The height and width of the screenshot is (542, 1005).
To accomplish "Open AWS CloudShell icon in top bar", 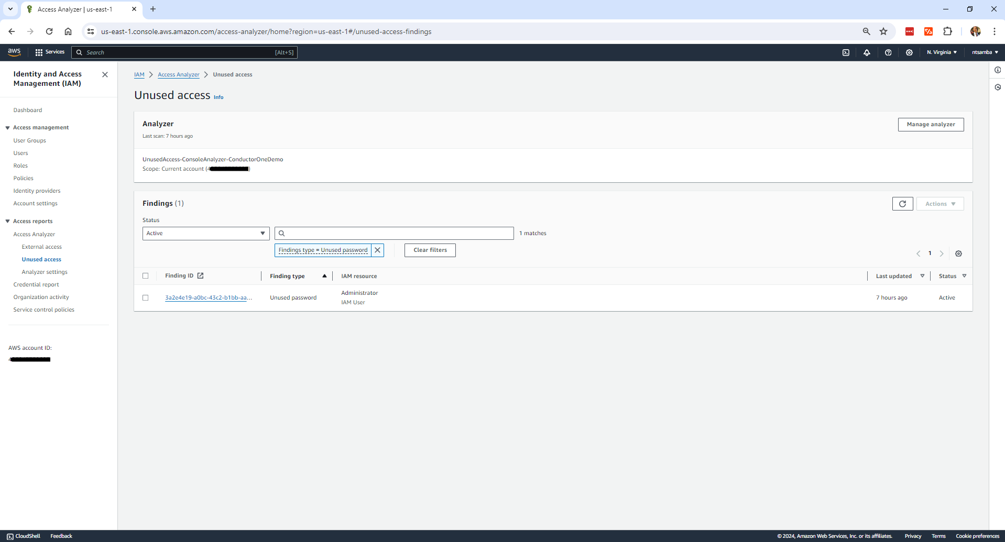I will (846, 52).
